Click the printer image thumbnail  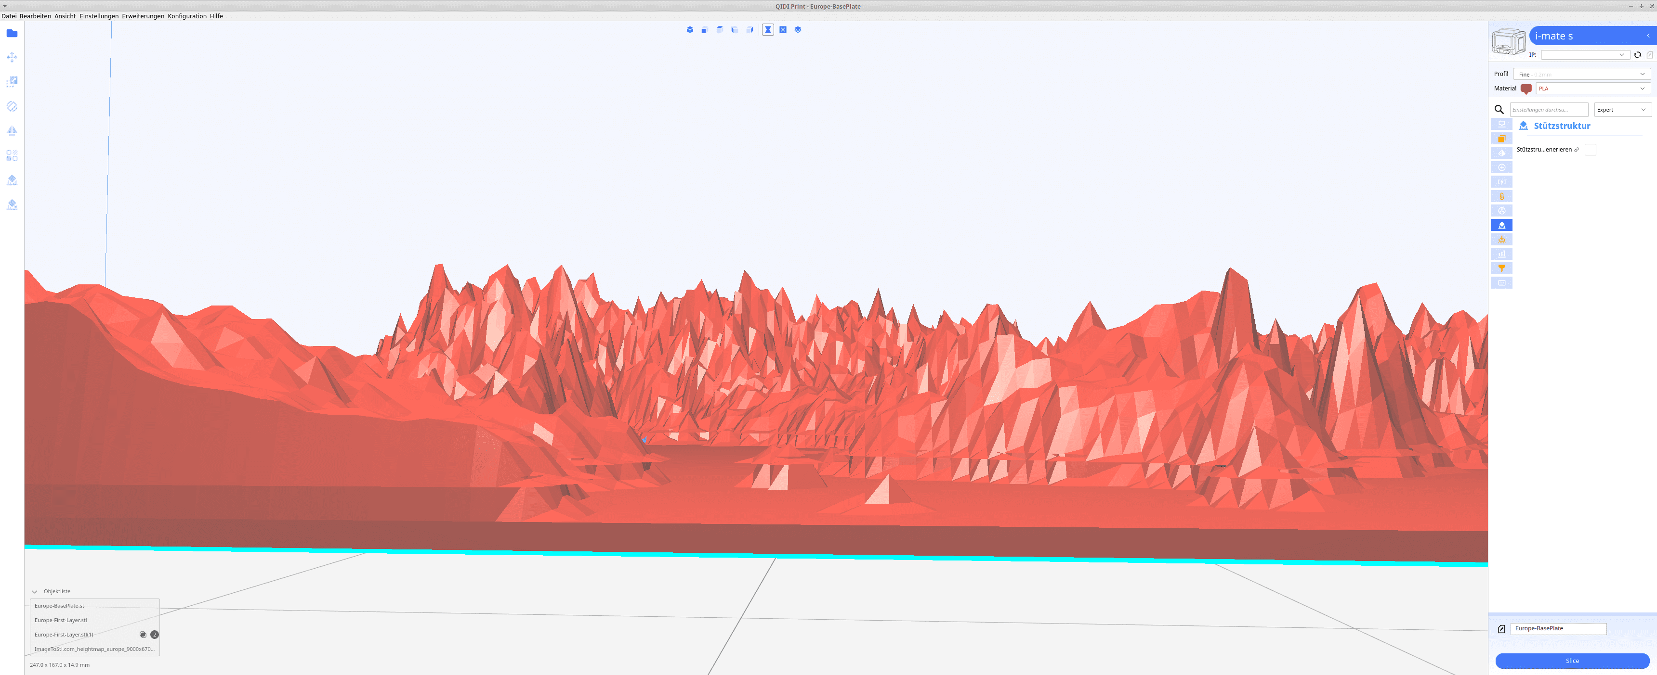pos(1509,42)
